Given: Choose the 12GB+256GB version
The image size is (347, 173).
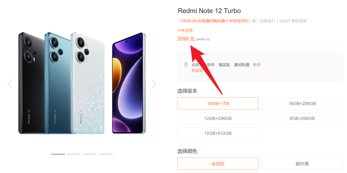Looking at the screenshot, I should pyautogui.click(x=218, y=118).
